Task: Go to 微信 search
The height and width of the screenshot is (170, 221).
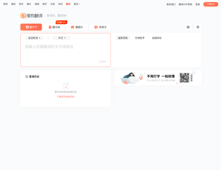Action: tap(13, 4)
